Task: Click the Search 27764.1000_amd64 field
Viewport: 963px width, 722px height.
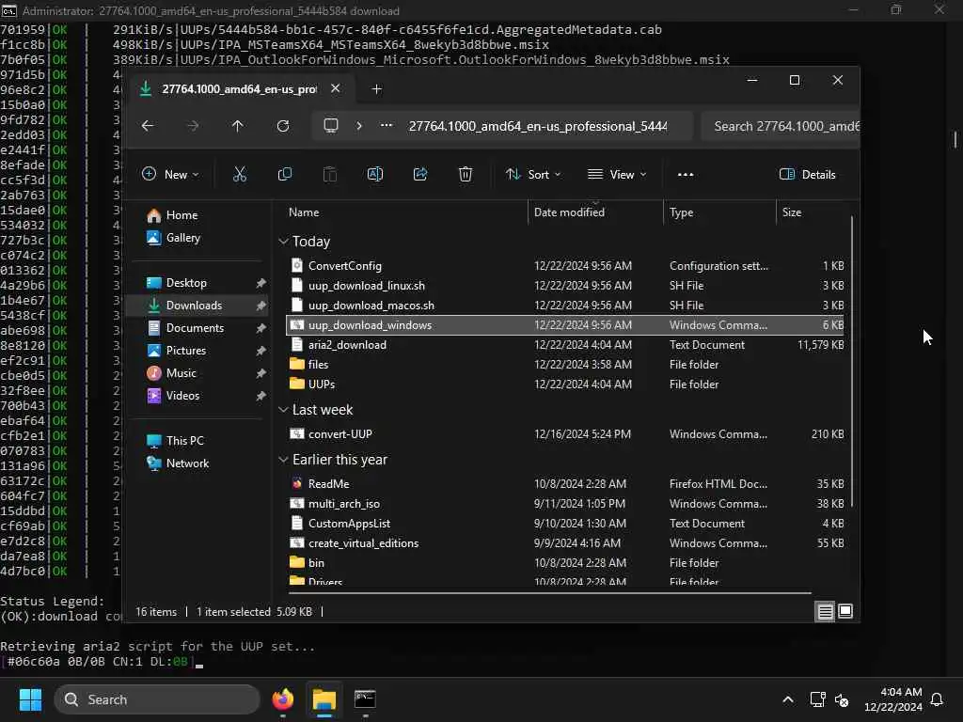Action: point(780,126)
